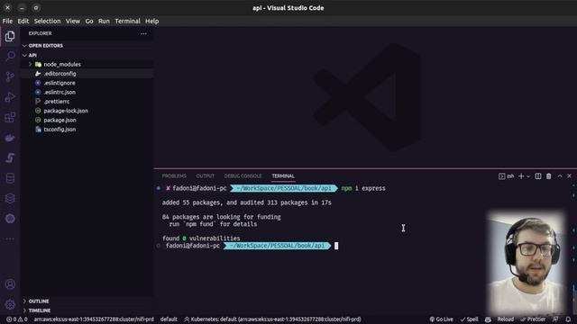Open zsh terminal profile icon
The width and height of the screenshot is (577, 324).
pos(506,176)
